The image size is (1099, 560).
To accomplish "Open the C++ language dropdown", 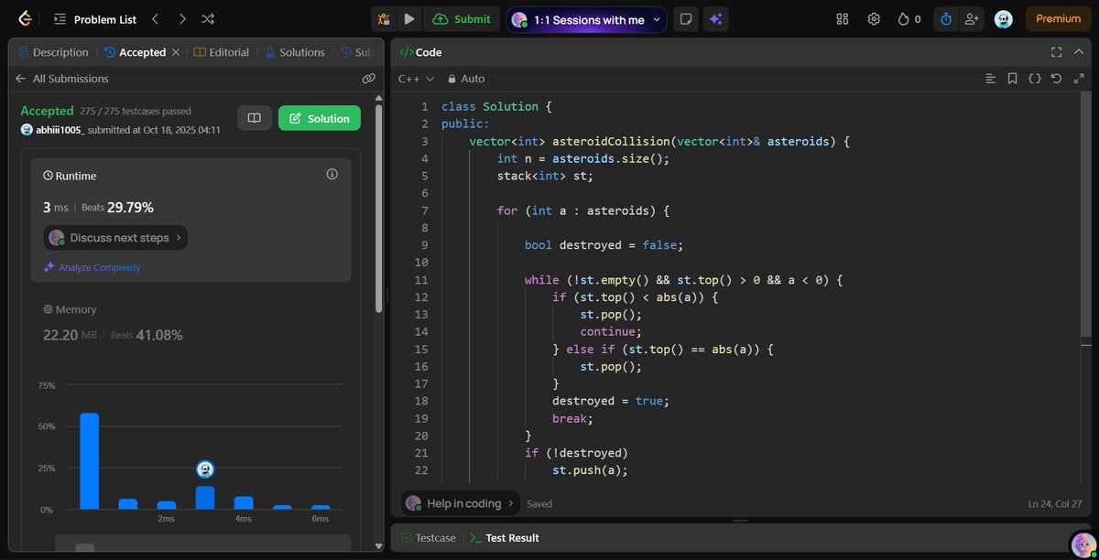I will click(x=417, y=79).
